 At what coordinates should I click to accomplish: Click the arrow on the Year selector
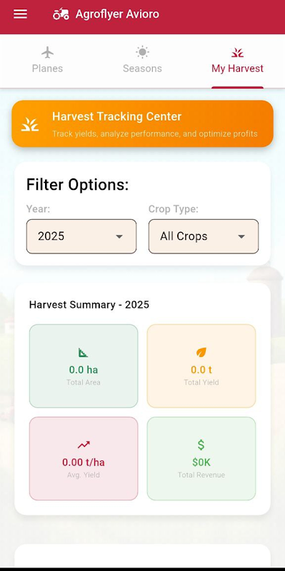119,237
